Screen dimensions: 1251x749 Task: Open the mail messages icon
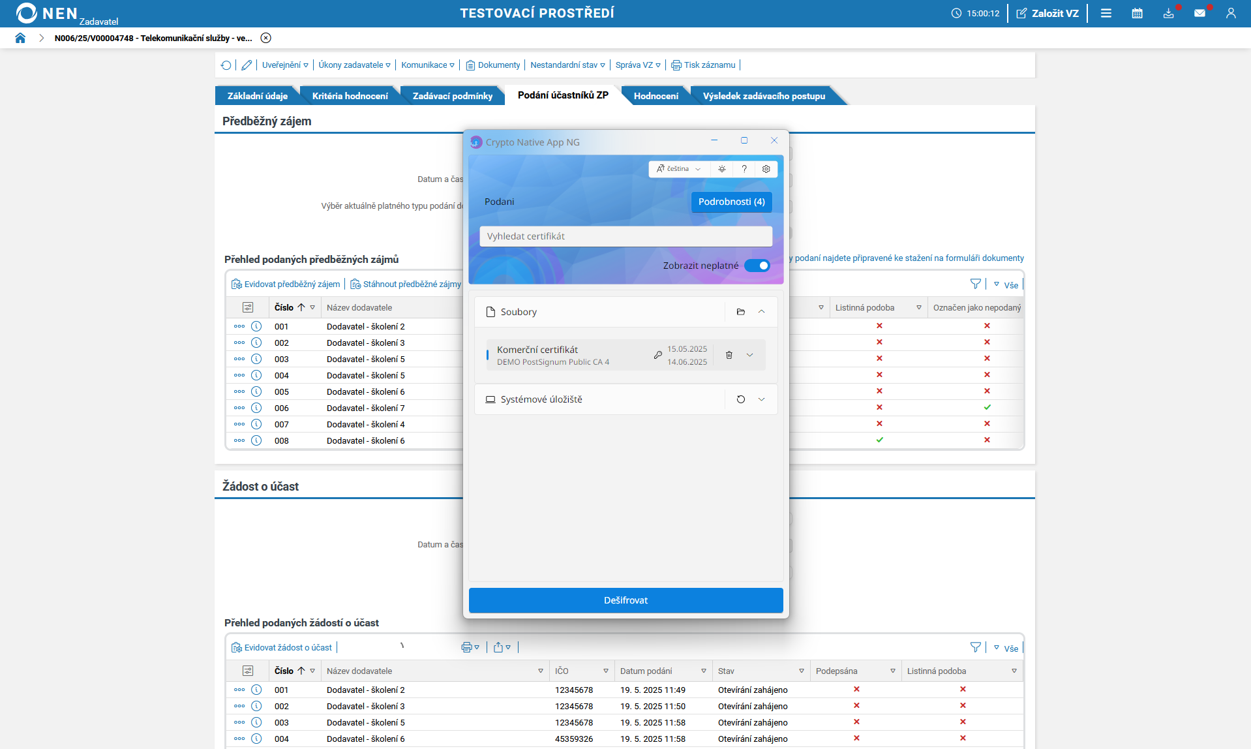coord(1199,13)
